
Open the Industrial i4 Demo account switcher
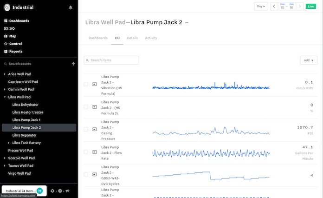point(24,191)
